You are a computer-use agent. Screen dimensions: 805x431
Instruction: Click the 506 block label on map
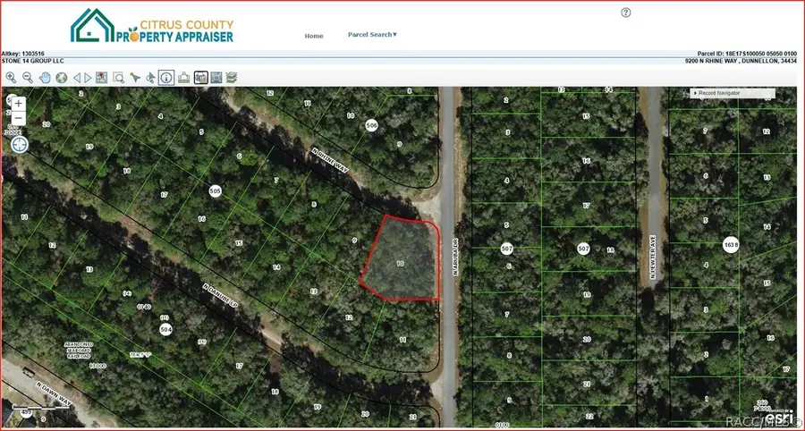pyautogui.click(x=372, y=125)
